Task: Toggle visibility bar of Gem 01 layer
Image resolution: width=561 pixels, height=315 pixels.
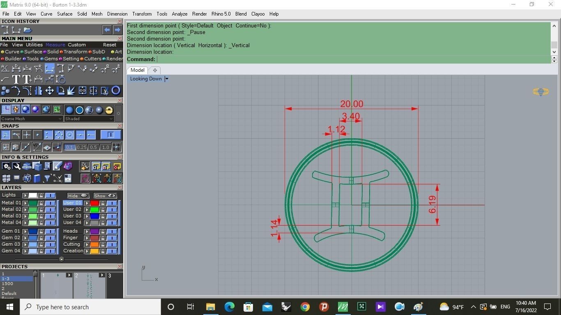Action: pyautogui.click(x=50, y=231)
